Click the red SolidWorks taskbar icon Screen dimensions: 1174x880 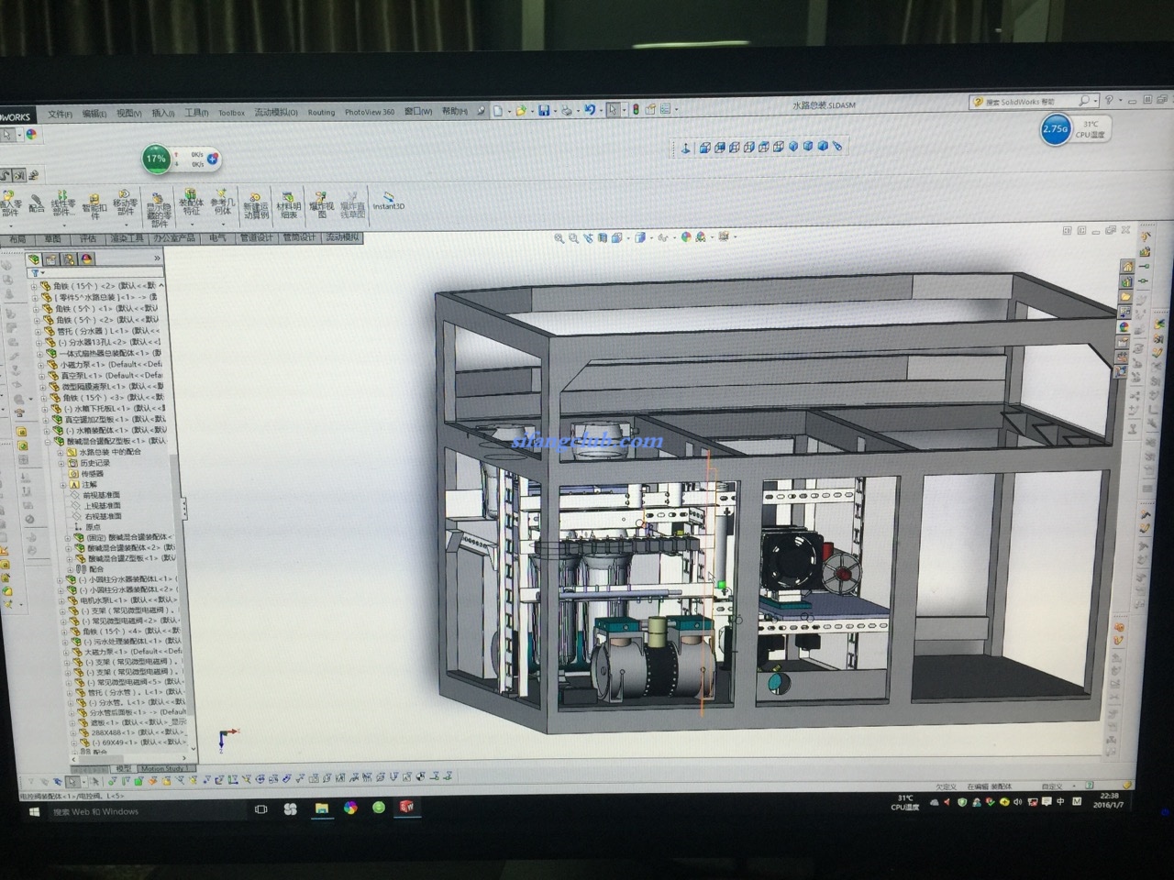coord(406,807)
